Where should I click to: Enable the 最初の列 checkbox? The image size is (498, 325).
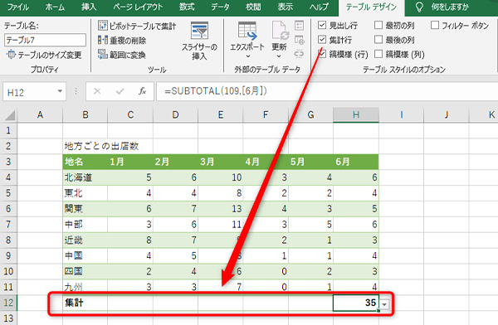(378, 25)
